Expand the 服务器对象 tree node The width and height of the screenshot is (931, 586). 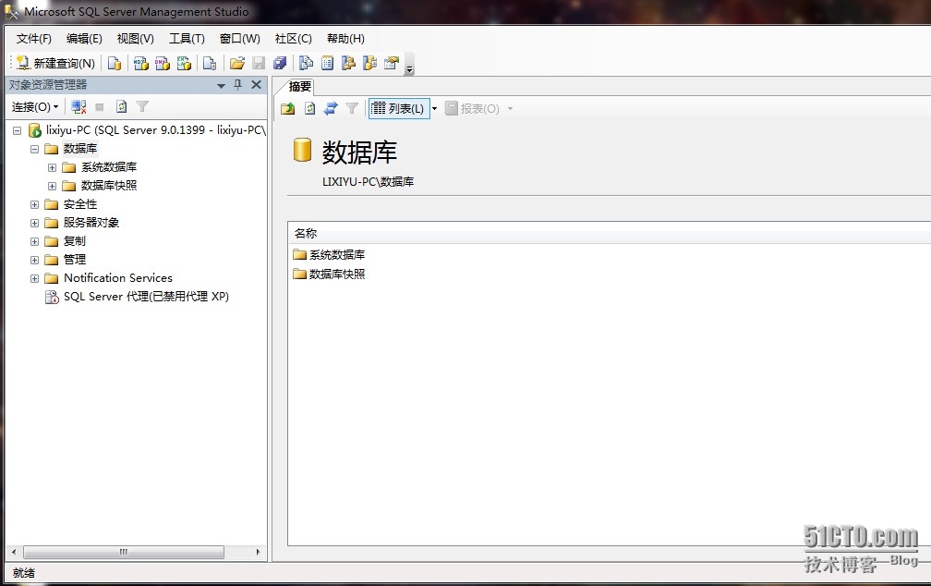pyautogui.click(x=34, y=223)
